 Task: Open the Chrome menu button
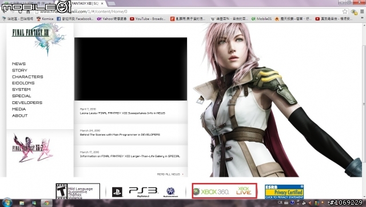click(x=362, y=11)
